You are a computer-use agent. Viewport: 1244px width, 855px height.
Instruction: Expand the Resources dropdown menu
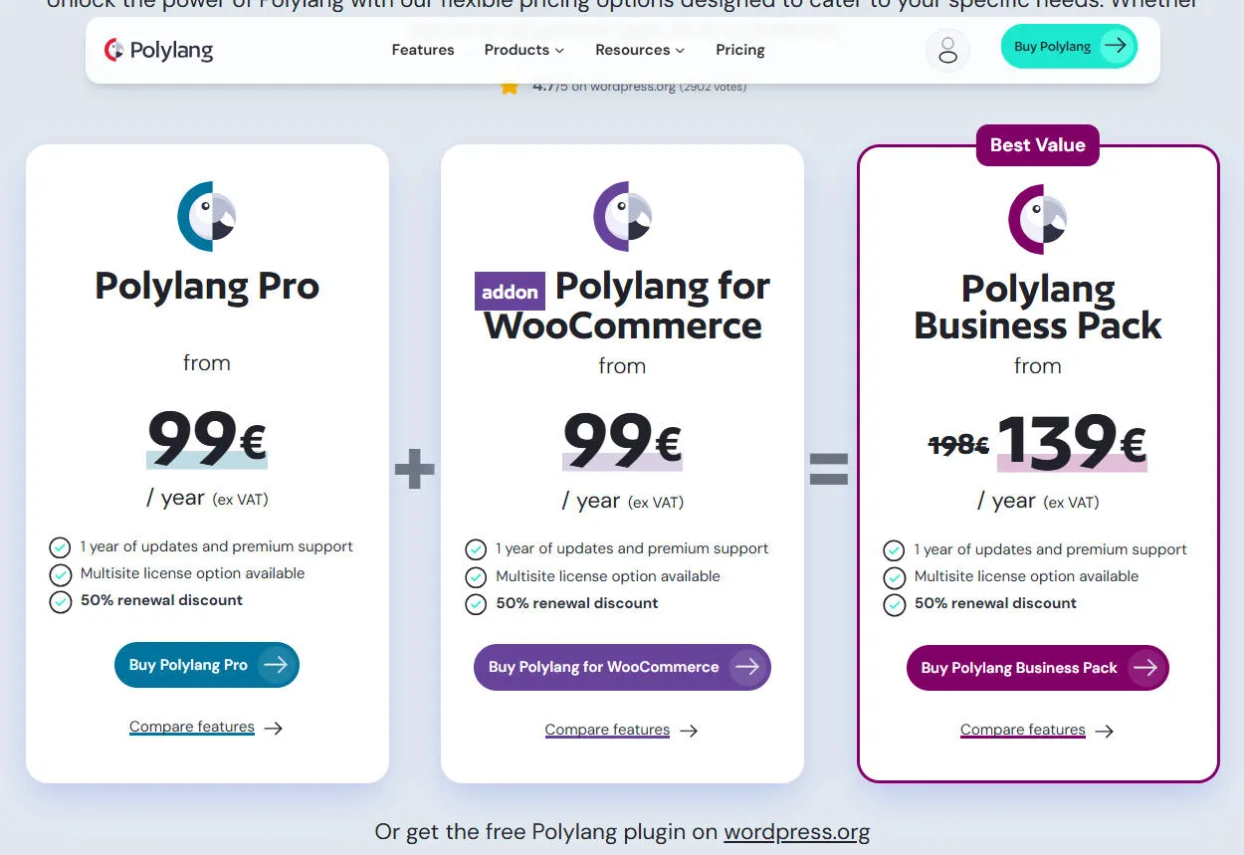[640, 50]
